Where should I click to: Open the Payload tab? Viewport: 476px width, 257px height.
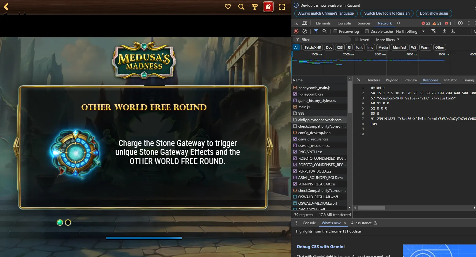[x=392, y=80]
